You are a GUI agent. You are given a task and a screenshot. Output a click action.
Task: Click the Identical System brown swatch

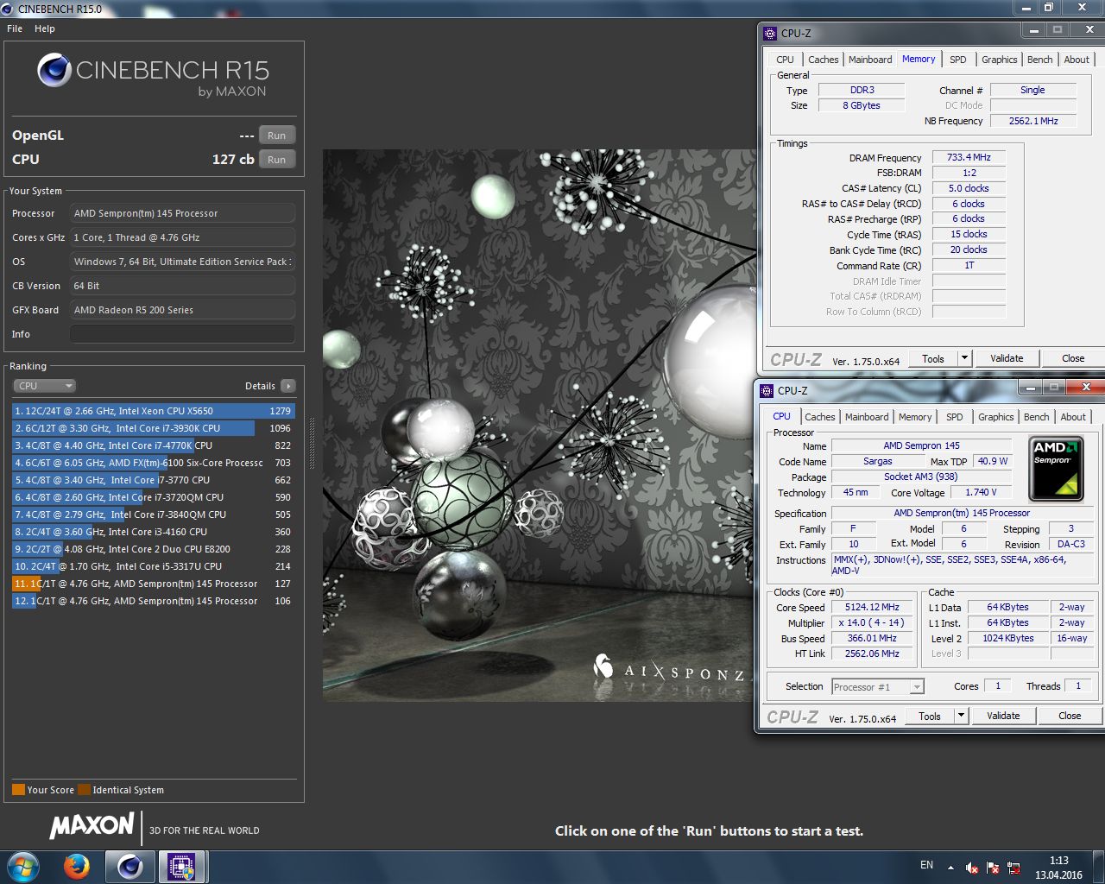84,790
